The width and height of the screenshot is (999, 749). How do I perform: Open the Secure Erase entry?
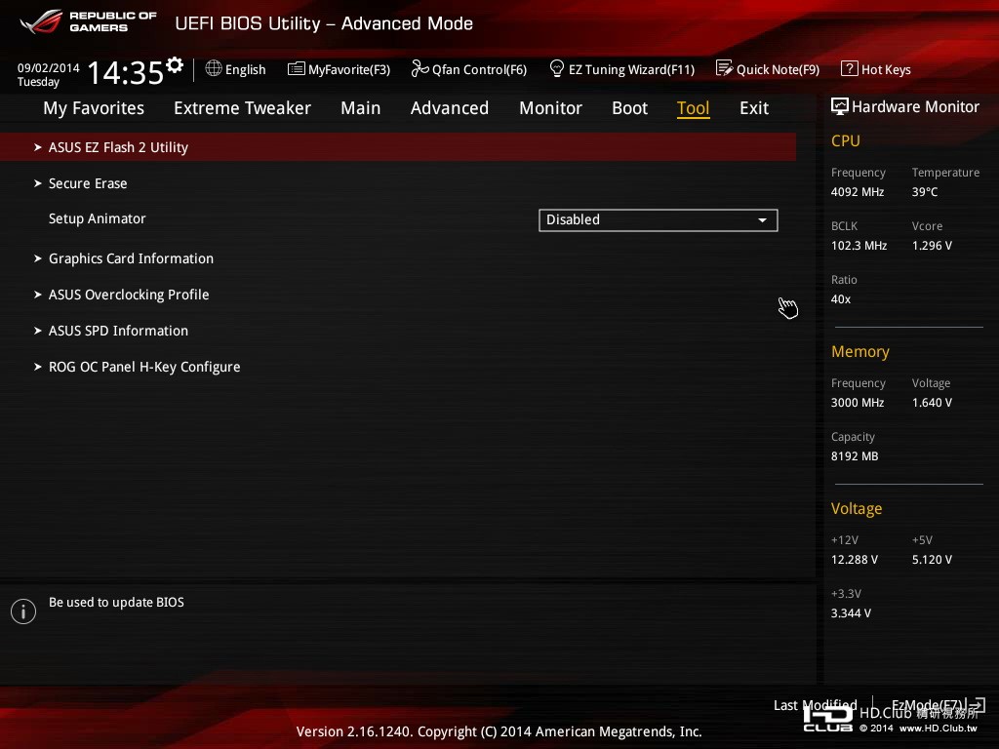pos(88,183)
